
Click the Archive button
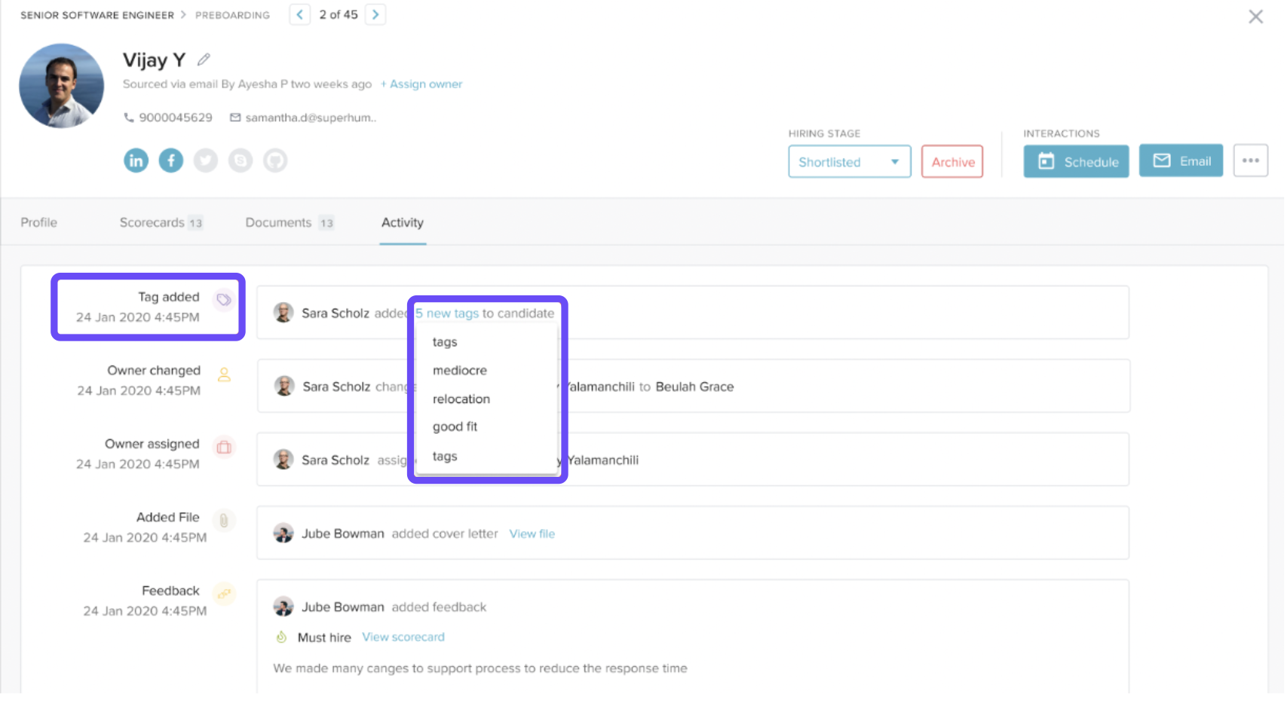pos(952,161)
